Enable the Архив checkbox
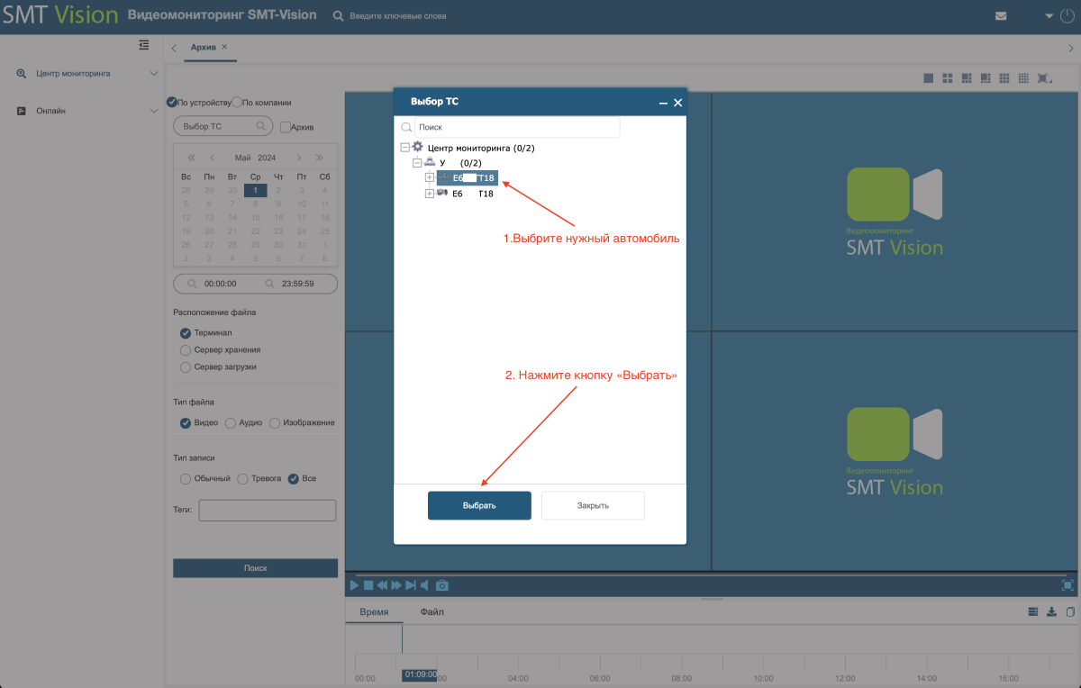 286,127
